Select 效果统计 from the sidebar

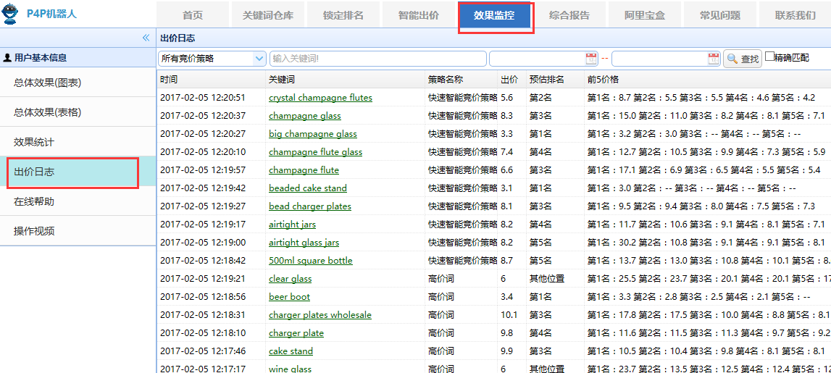(34, 142)
